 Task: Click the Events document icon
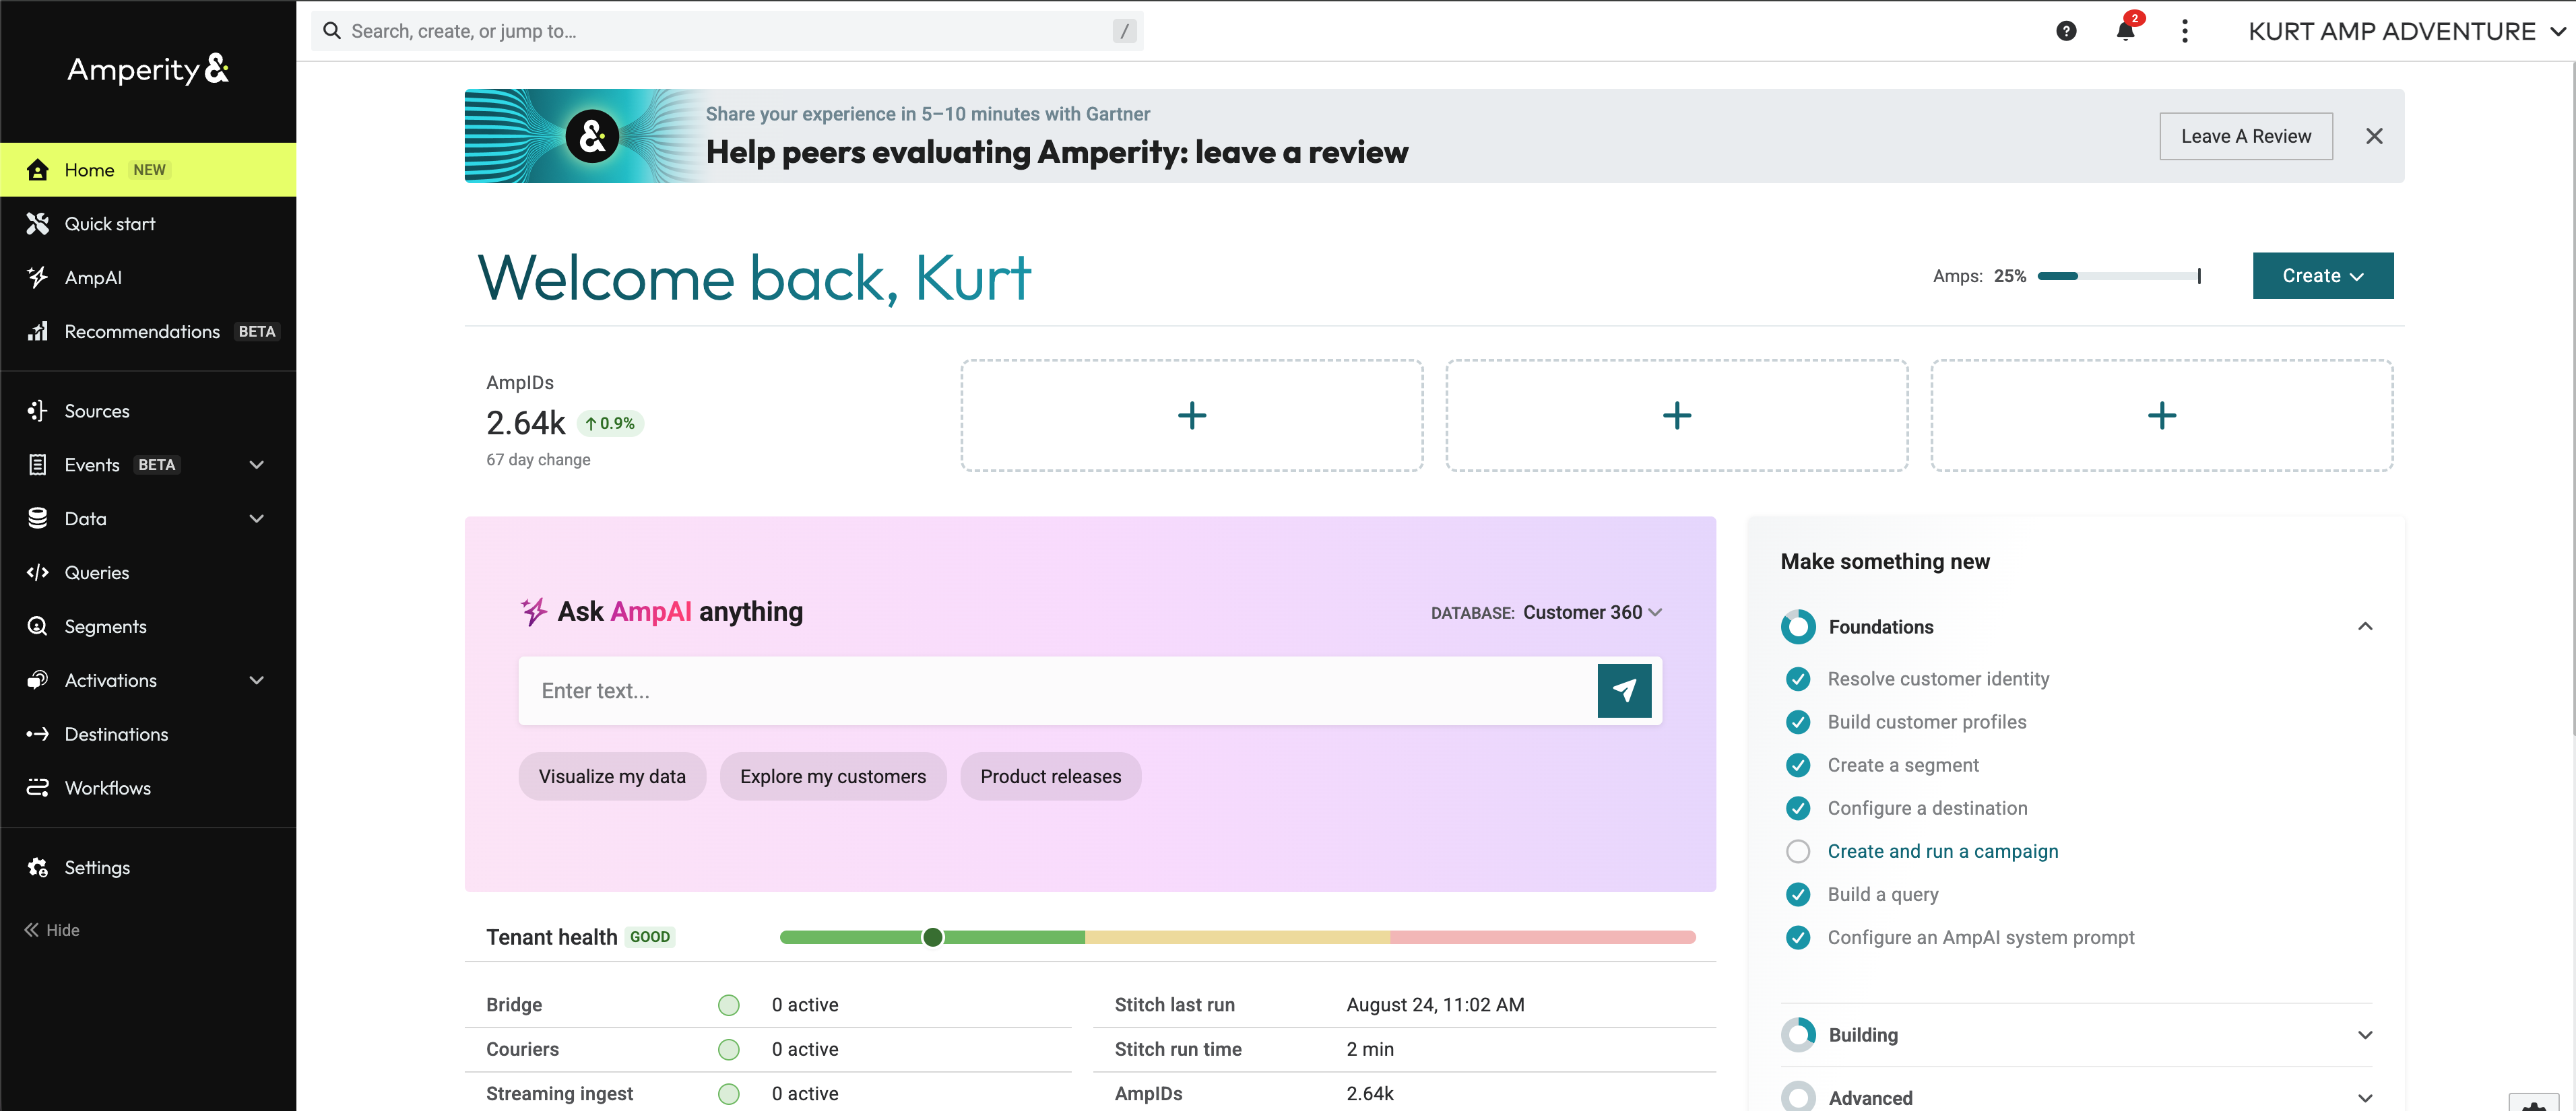[38, 465]
